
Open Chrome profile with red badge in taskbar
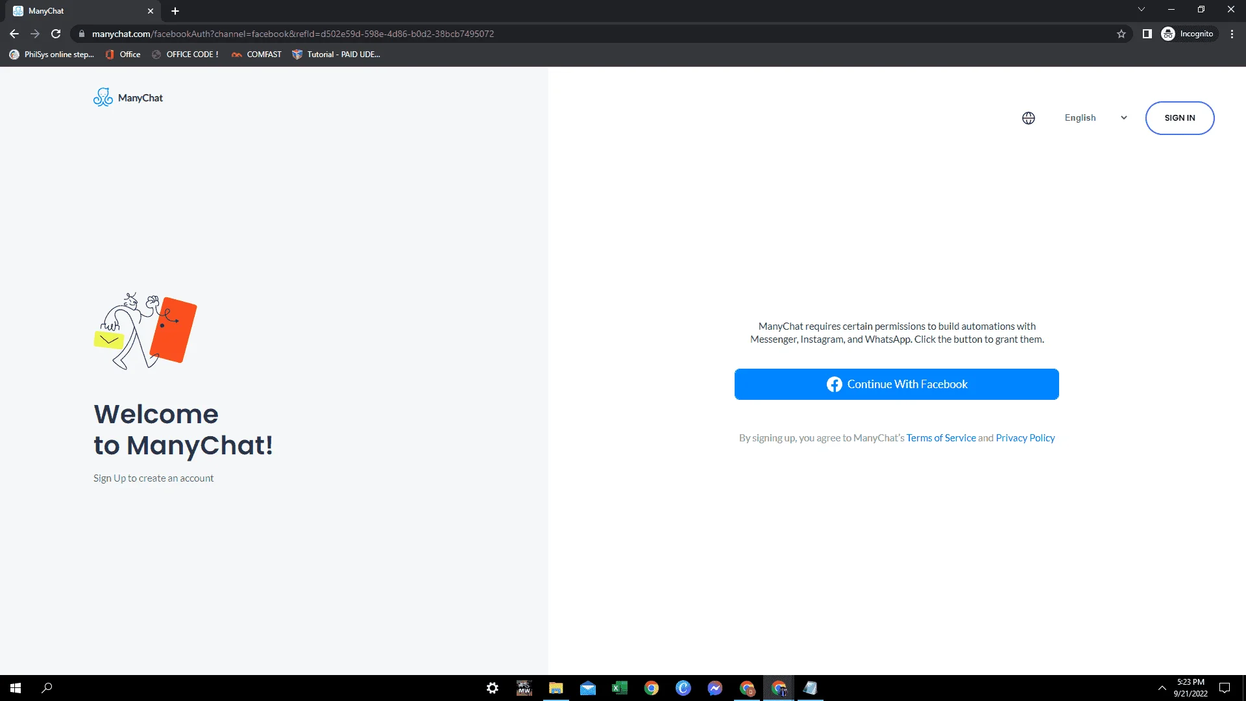coord(747,688)
